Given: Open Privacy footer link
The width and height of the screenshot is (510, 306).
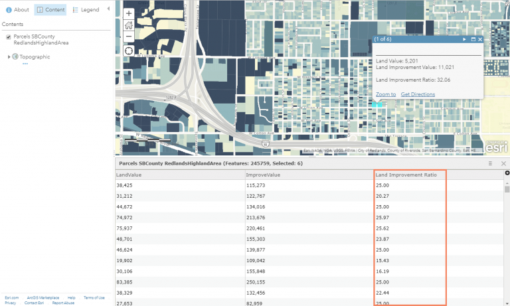Looking at the screenshot, I should (x=10, y=303).
